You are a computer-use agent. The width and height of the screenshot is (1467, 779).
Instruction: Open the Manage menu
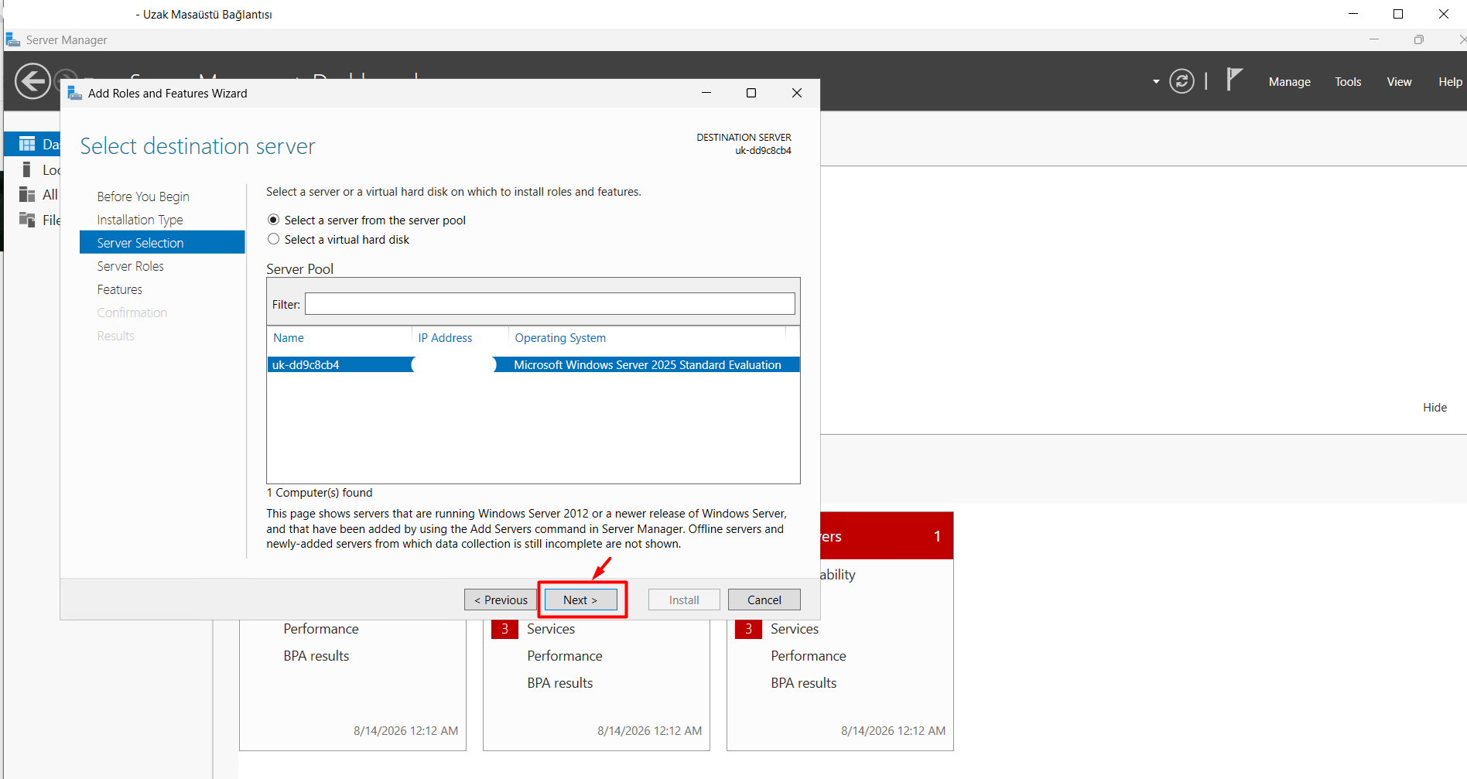click(x=1289, y=81)
